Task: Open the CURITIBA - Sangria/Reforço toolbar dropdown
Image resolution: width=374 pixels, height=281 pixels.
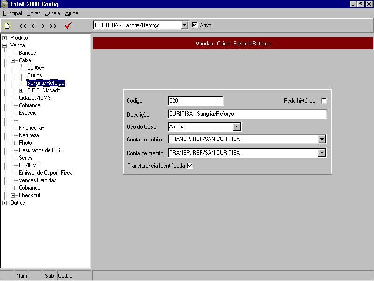Action: point(184,25)
